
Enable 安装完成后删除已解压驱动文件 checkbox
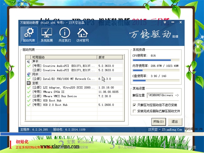[x=134, y=111]
